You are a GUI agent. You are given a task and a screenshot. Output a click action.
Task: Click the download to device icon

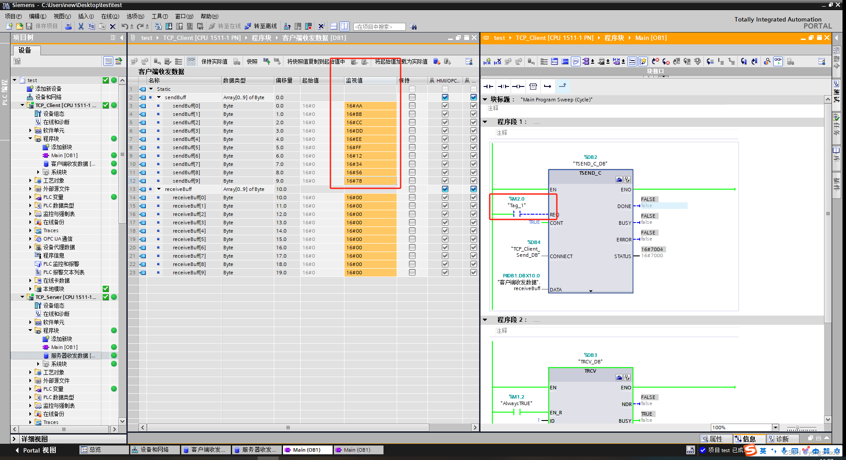(x=169, y=26)
